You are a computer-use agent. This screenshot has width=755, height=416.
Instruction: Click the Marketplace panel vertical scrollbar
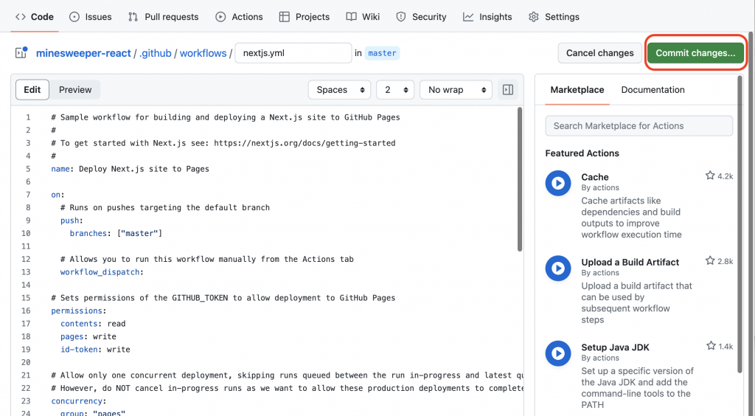click(x=740, y=224)
